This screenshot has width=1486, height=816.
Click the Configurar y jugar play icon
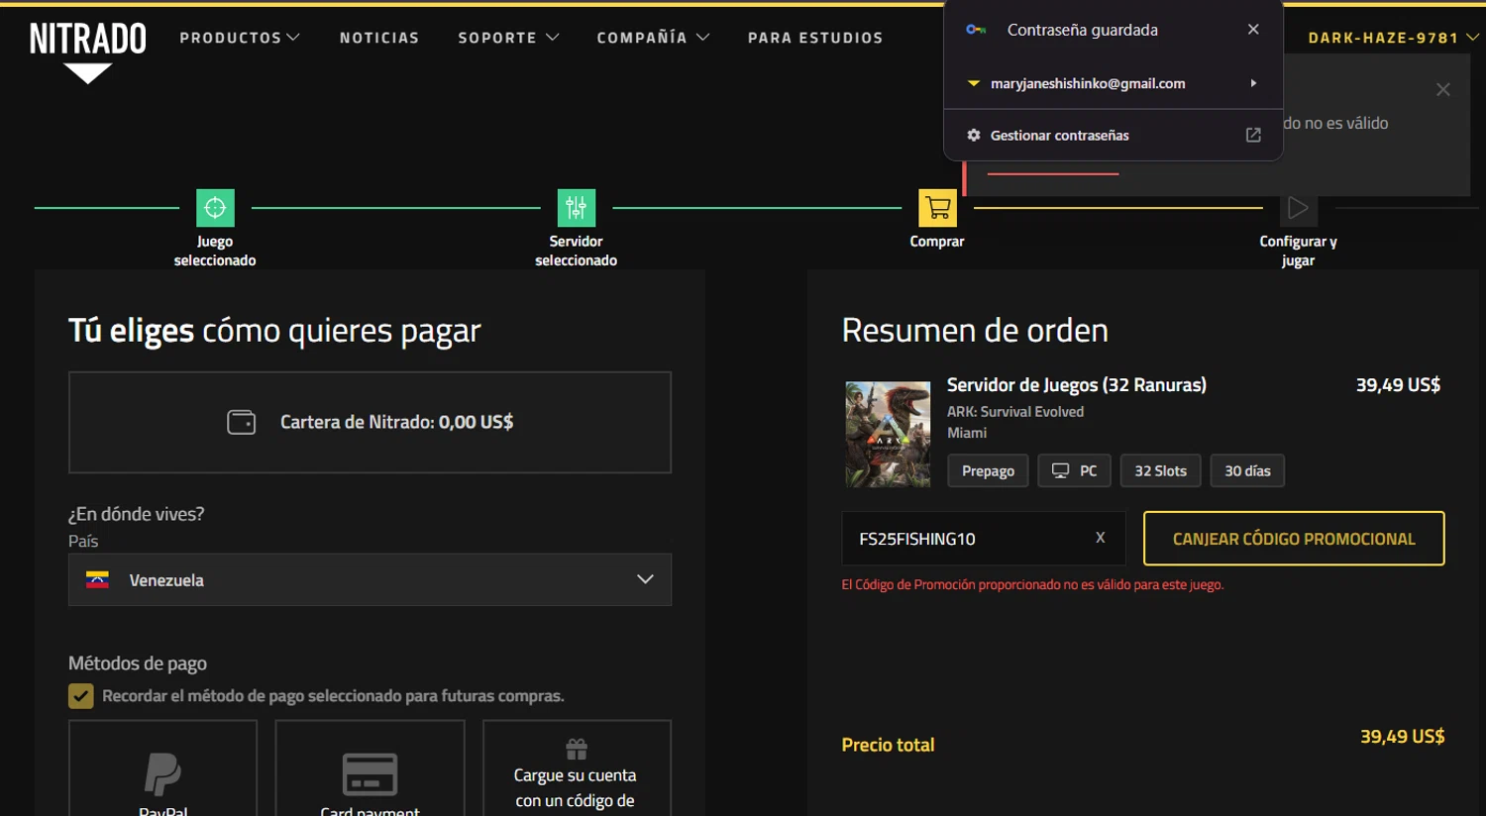(x=1298, y=208)
